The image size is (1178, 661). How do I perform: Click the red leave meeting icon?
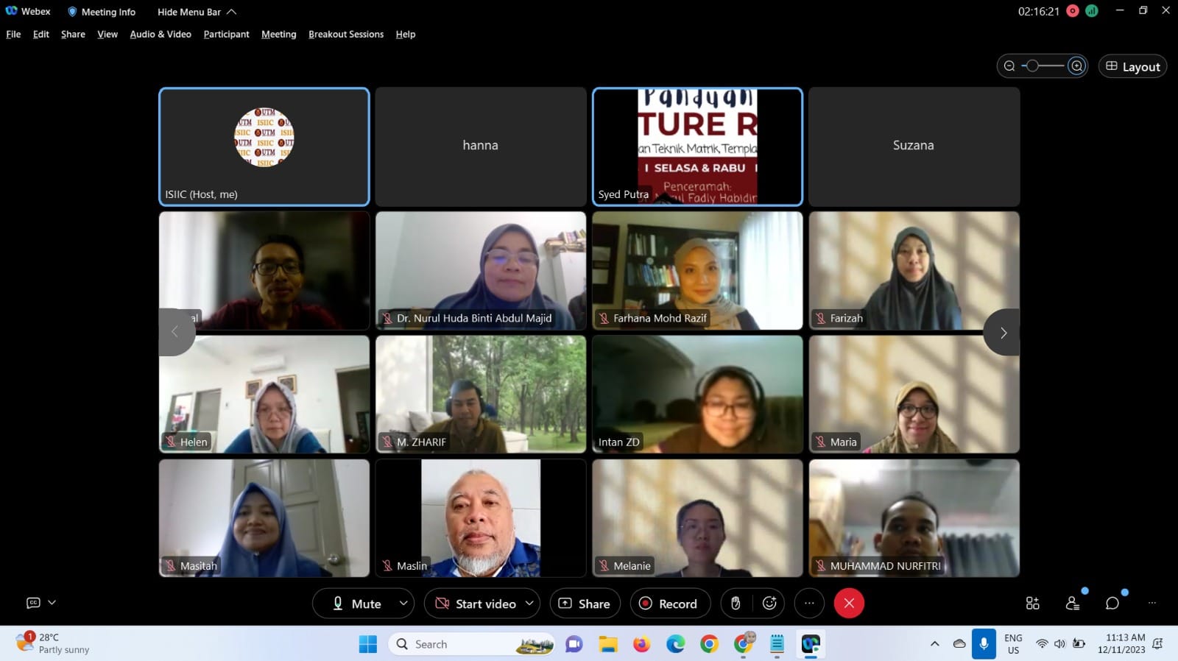click(x=848, y=604)
